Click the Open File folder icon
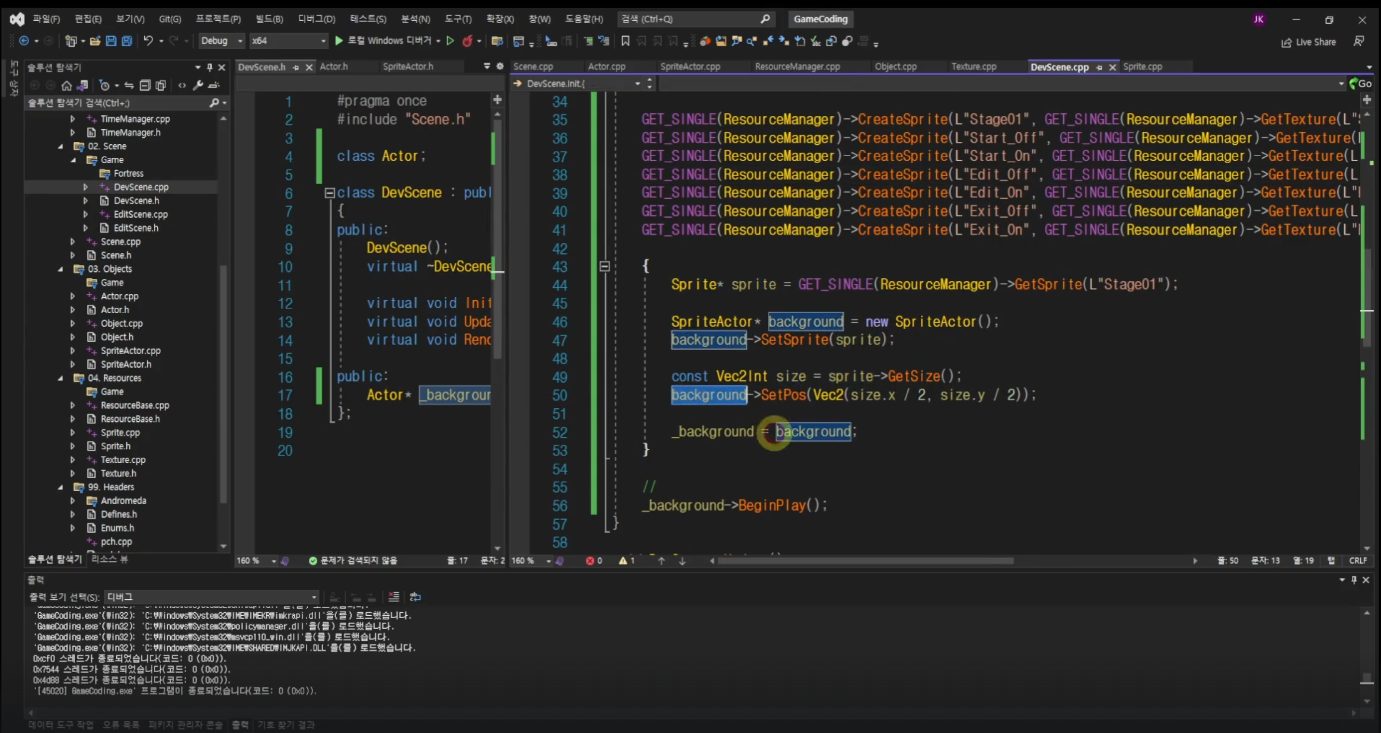Image resolution: width=1381 pixels, height=733 pixels. (x=95, y=41)
